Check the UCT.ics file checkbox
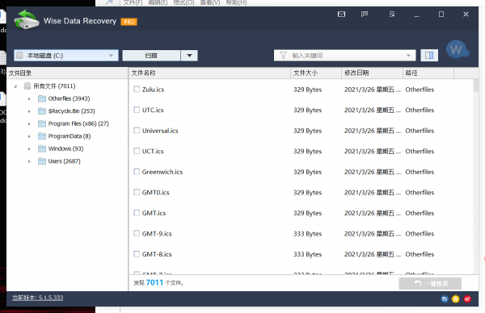 coord(137,151)
